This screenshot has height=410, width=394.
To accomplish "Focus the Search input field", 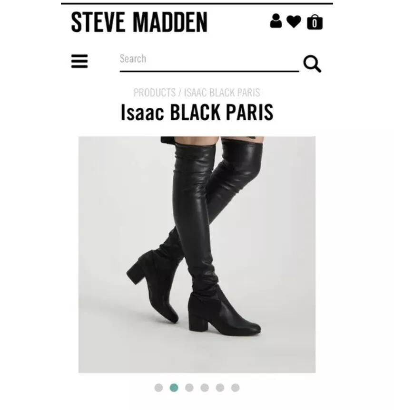I will [x=209, y=62].
